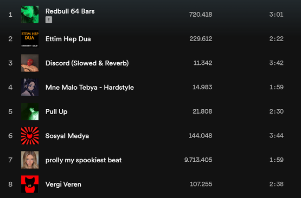The image size is (301, 198).
Task: Open the Redbull 64 Bars green cover art
Action: tap(30, 15)
